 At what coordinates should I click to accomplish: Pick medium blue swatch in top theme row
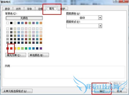(x=22, y=23)
